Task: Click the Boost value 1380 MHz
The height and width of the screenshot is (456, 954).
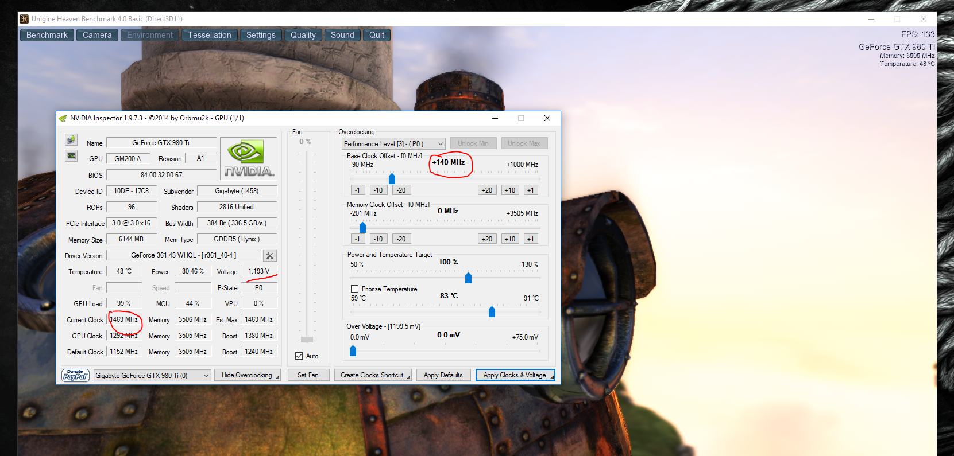Action: tap(259, 336)
